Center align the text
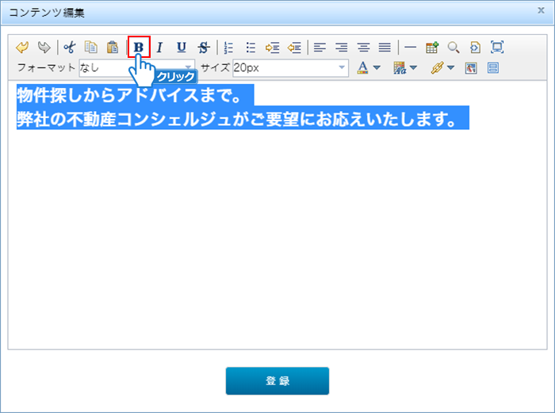Viewport: 555px width, 413px height. click(x=363, y=48)
